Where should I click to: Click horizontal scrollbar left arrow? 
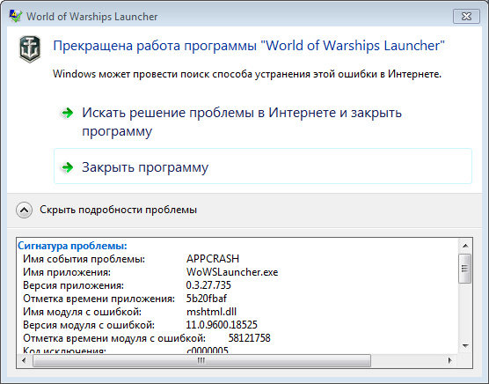click(x=24, y=361)
